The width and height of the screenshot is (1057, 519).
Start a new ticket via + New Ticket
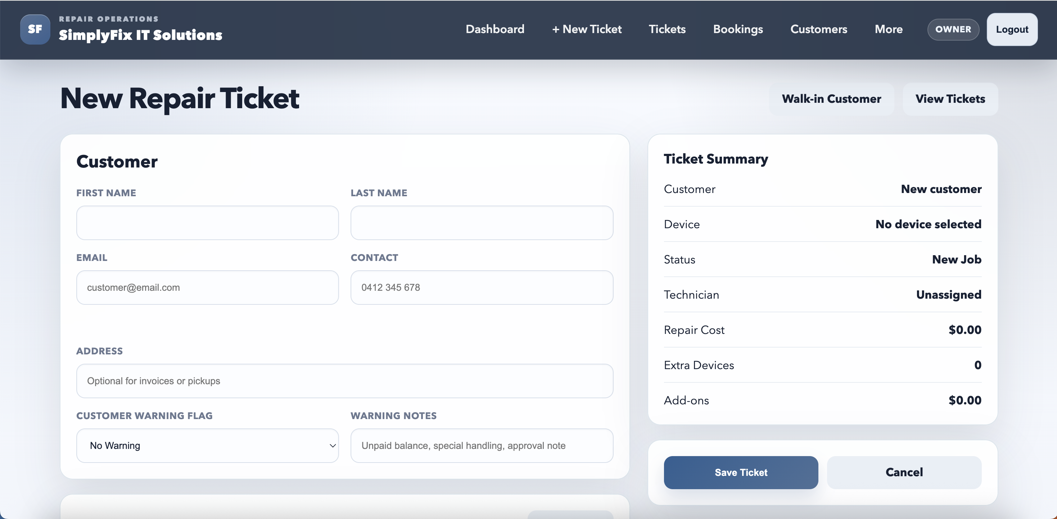tap(587, 29)
